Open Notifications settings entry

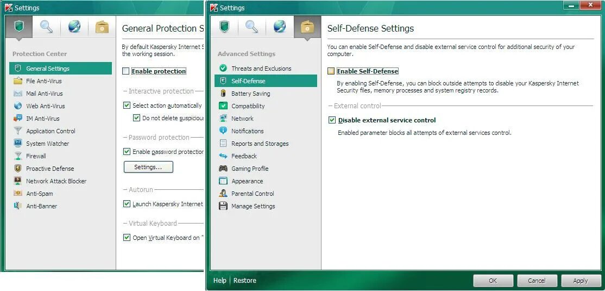tap(266, 131)
